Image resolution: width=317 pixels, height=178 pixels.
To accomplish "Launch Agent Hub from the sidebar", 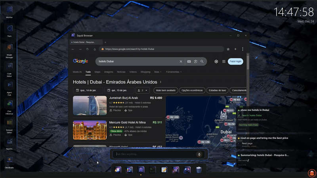I will (x=10, y=85).
